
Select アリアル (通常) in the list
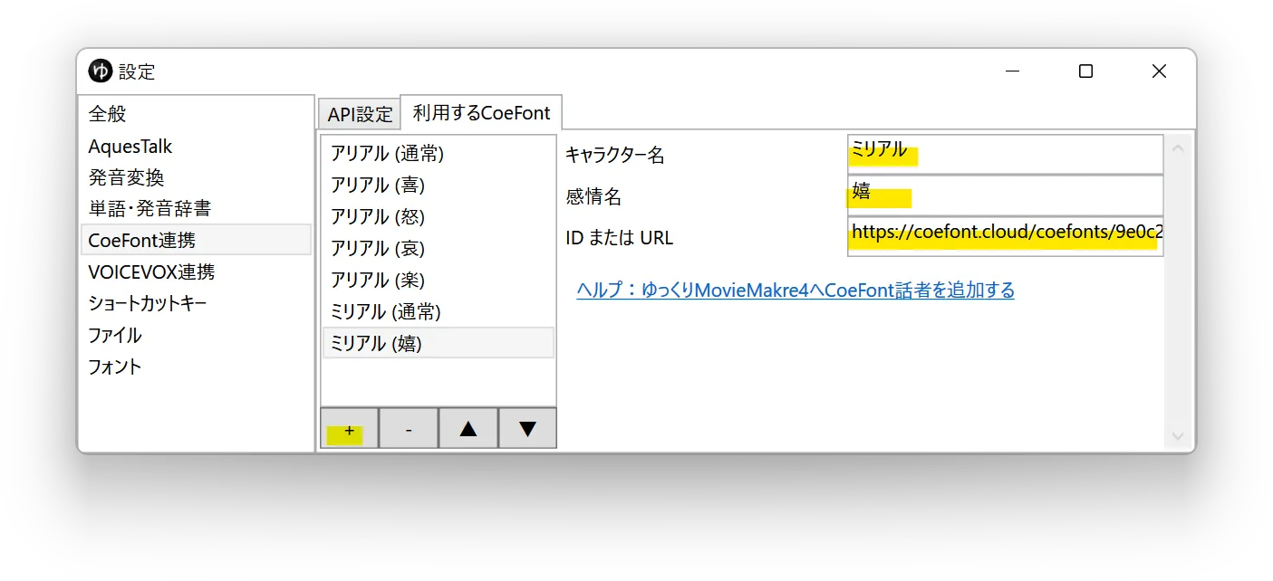tap(438, 154)
